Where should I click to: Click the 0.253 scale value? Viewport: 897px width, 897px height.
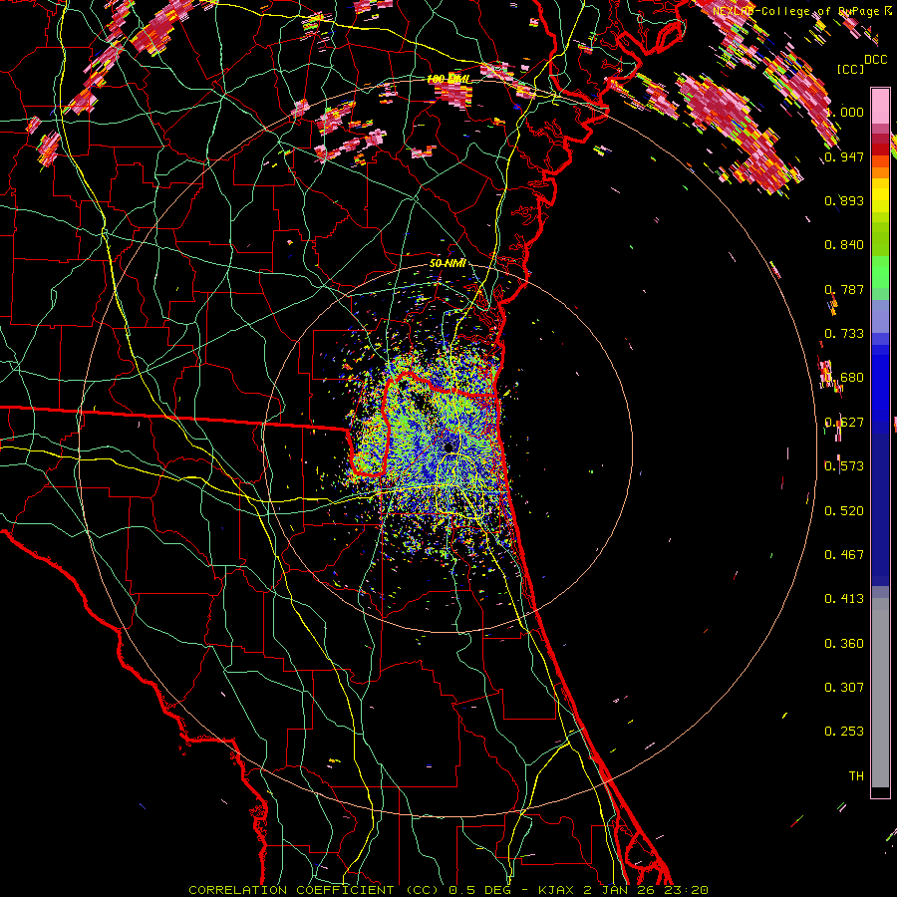(x=844, y=732)
